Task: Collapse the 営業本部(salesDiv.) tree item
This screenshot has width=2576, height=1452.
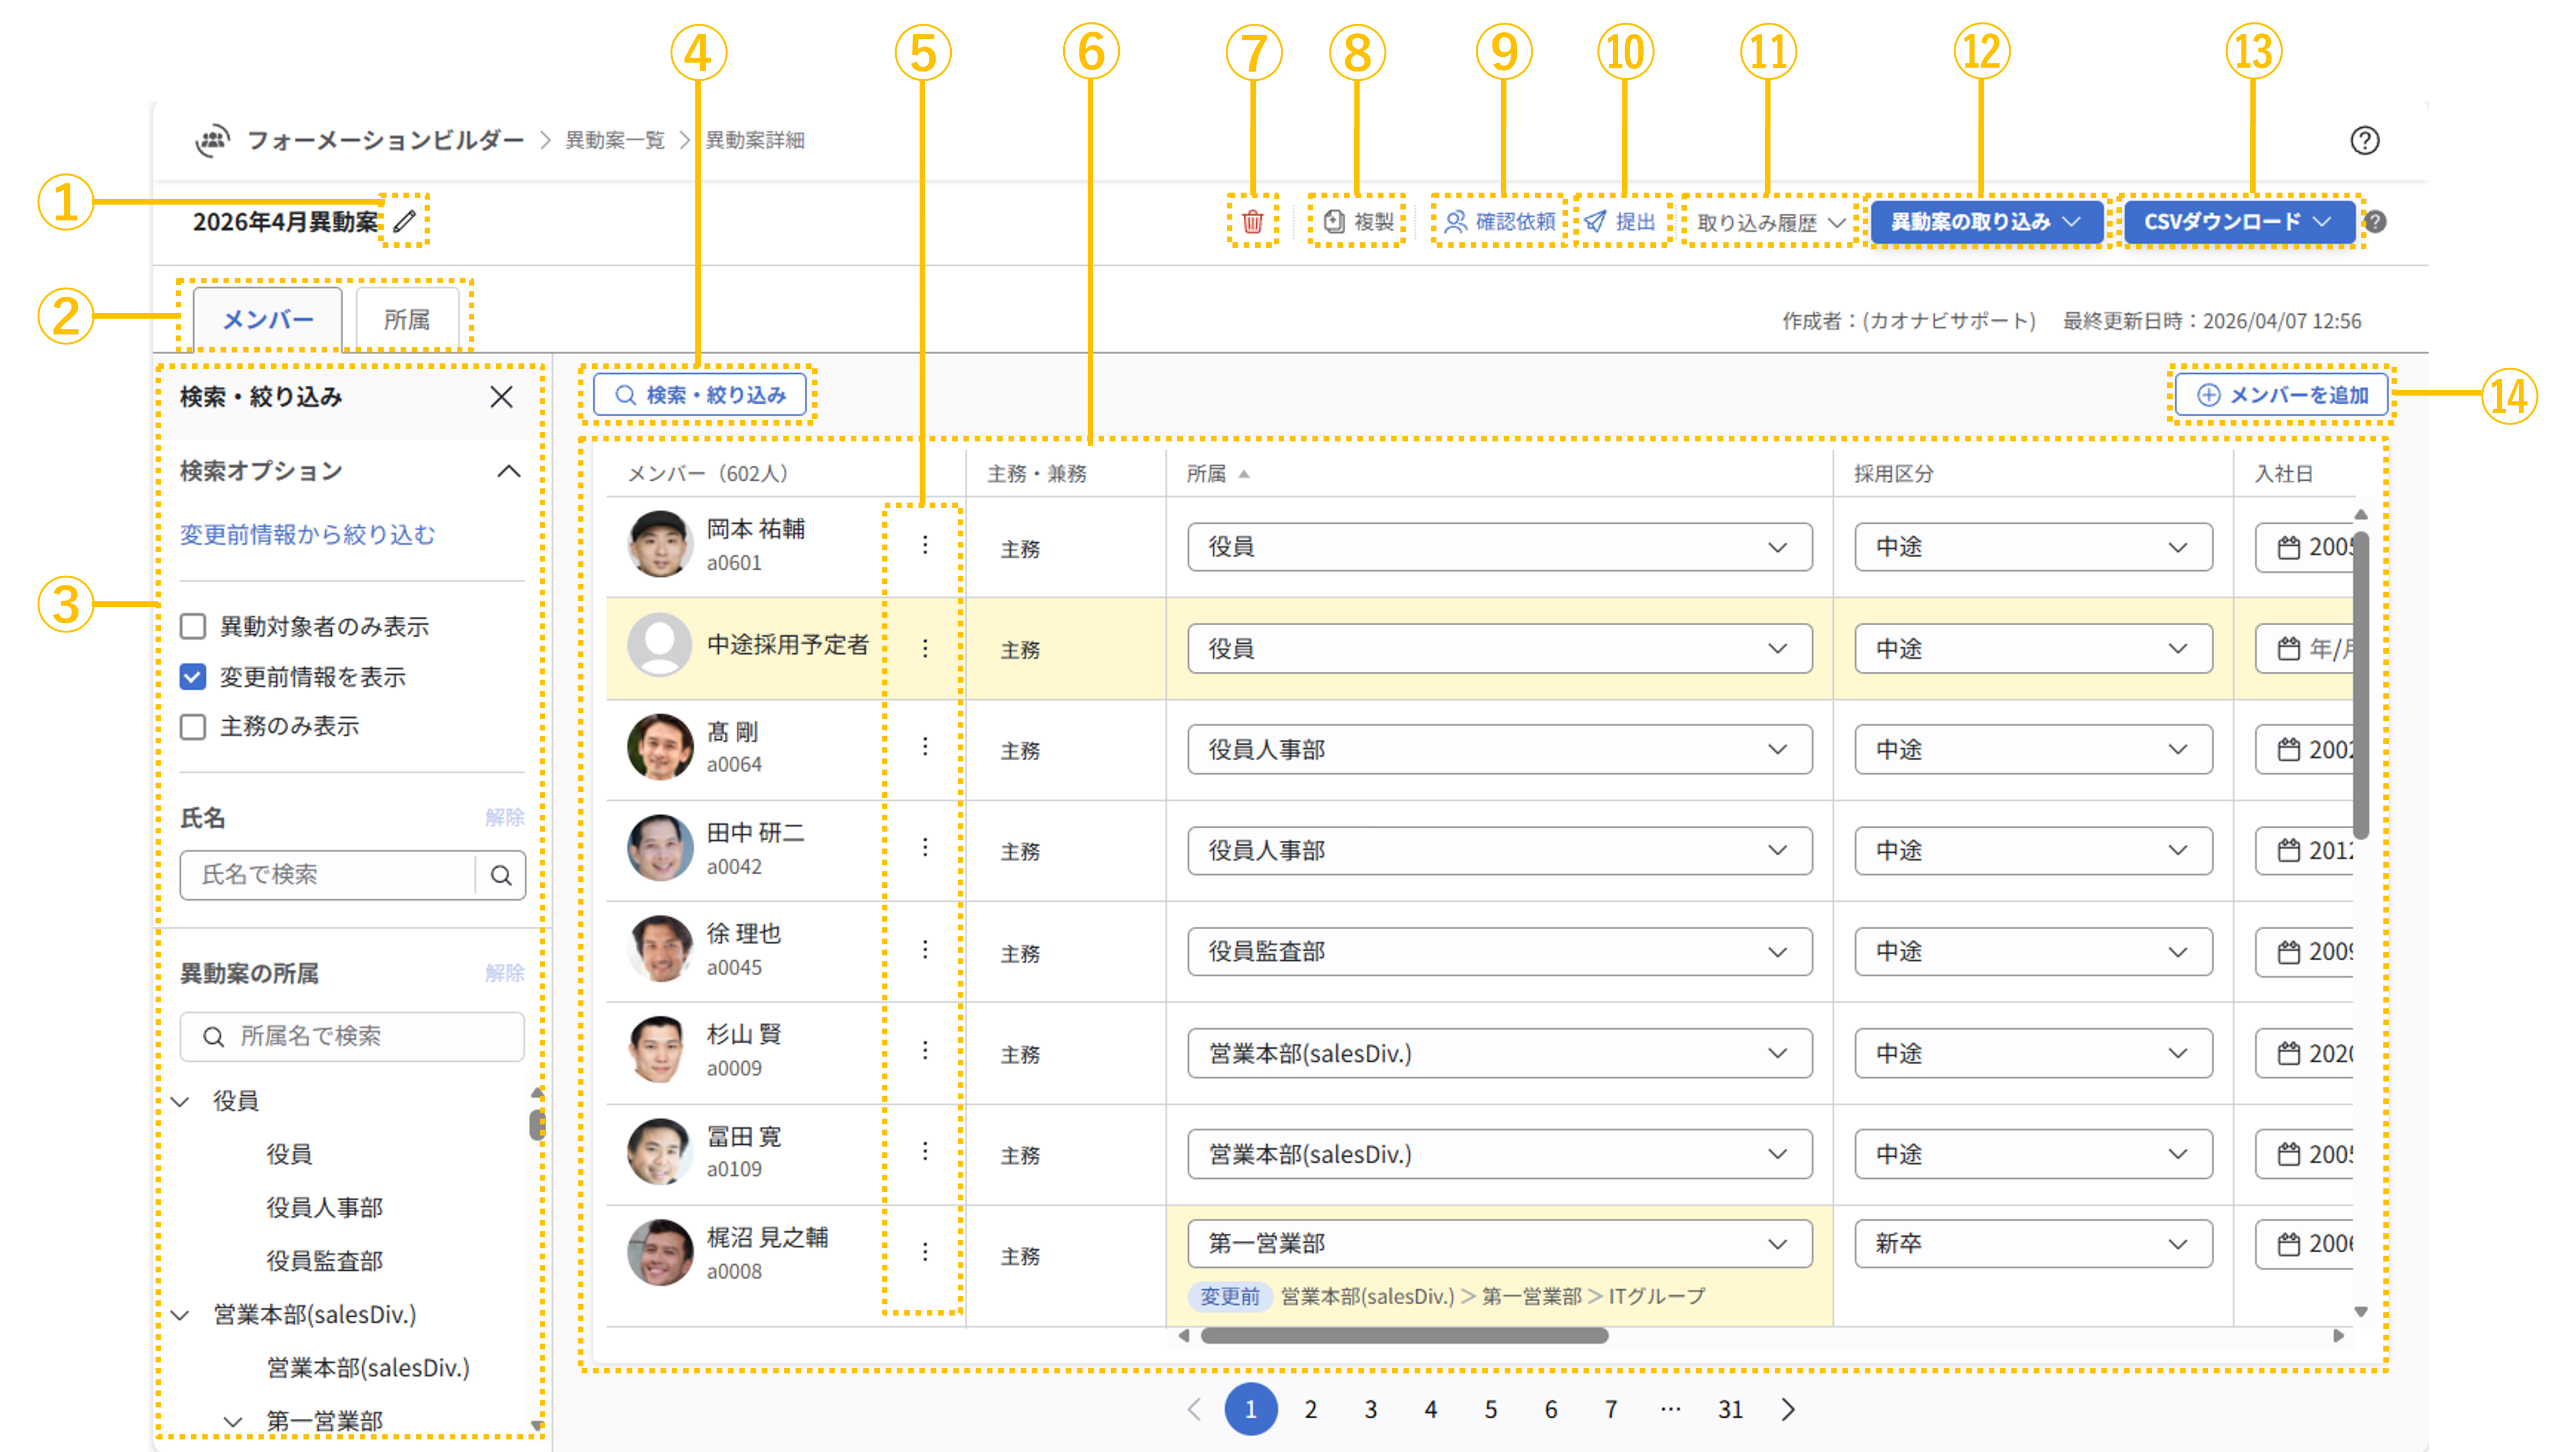Action: click(x=180, y=1315)
